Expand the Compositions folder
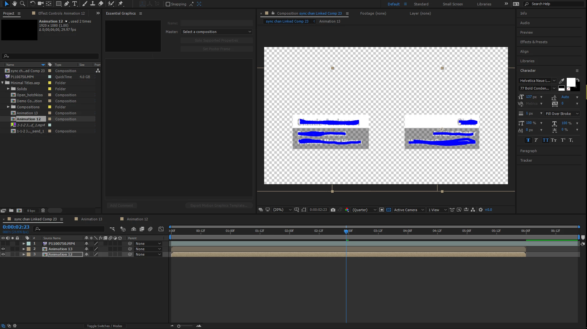 click(x=8, y=107)
